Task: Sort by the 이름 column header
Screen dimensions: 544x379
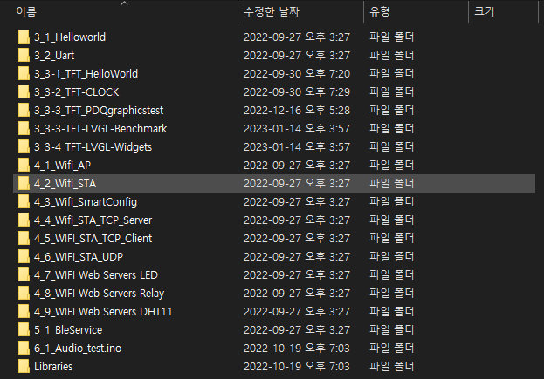Action: click(x=26, y=11)
